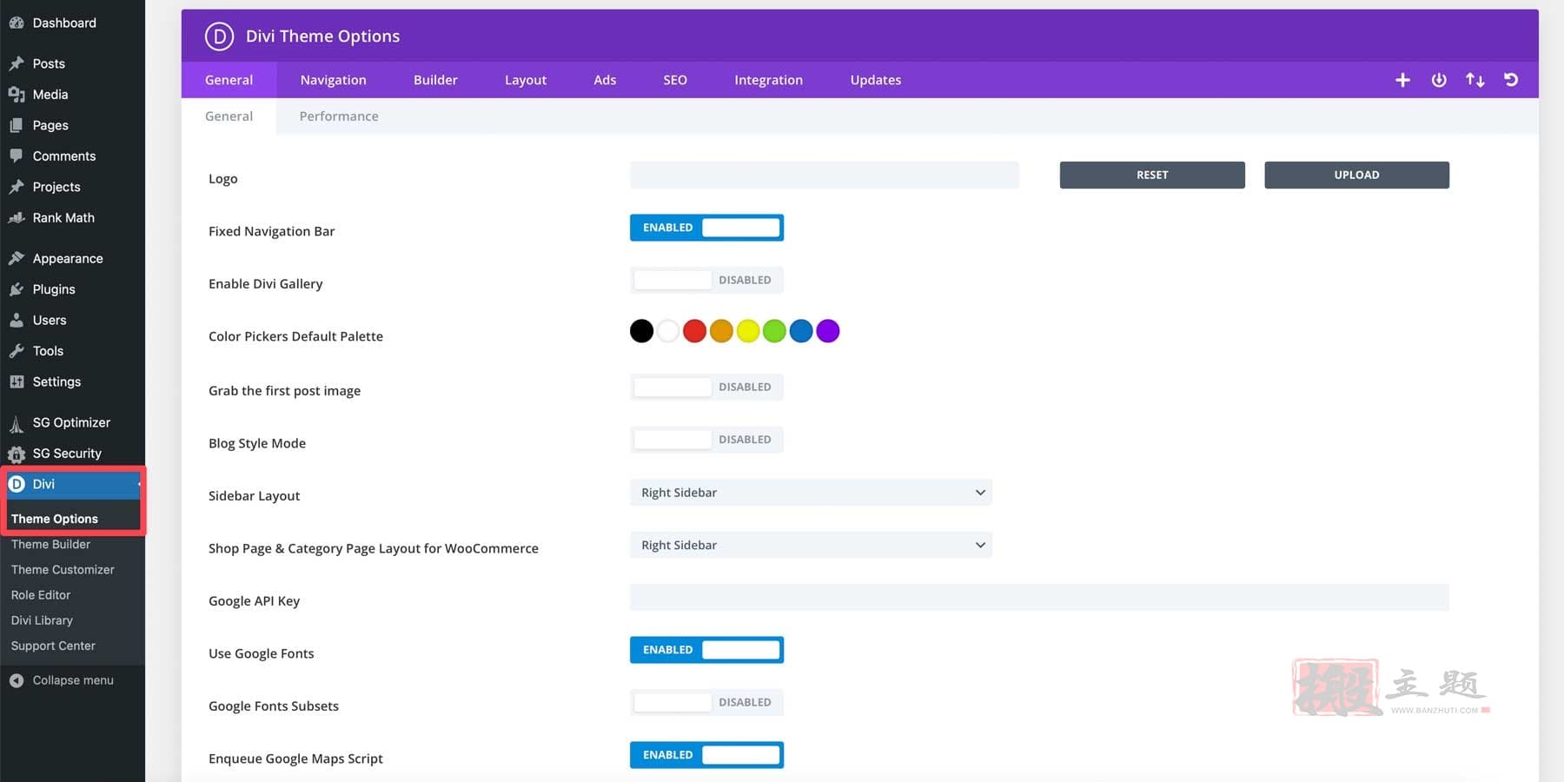Click the RESET logo button
1564x782 pixels.
click(1152, 175)
